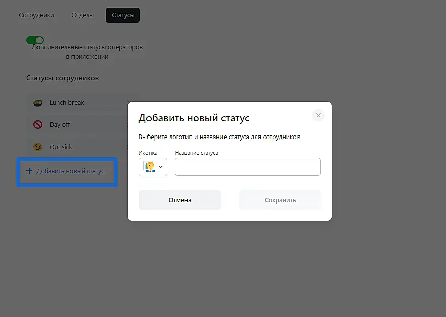Select the Статусы tab
Viewport: 446px width, 317px height.
pos(123,15)
